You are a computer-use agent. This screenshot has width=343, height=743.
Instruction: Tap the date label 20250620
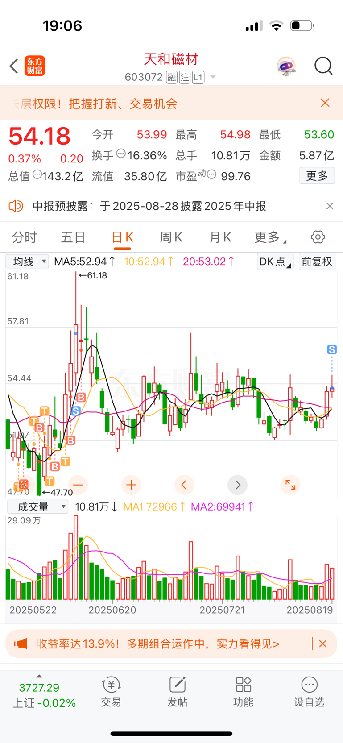pos(112,610)
